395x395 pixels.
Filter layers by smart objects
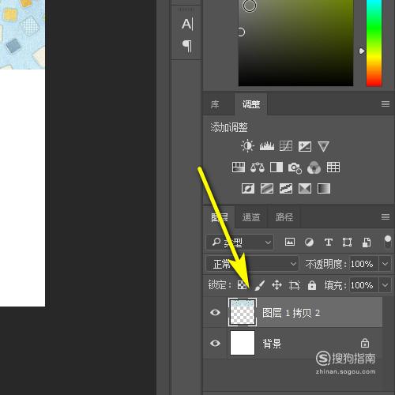(x=367, y=243)
